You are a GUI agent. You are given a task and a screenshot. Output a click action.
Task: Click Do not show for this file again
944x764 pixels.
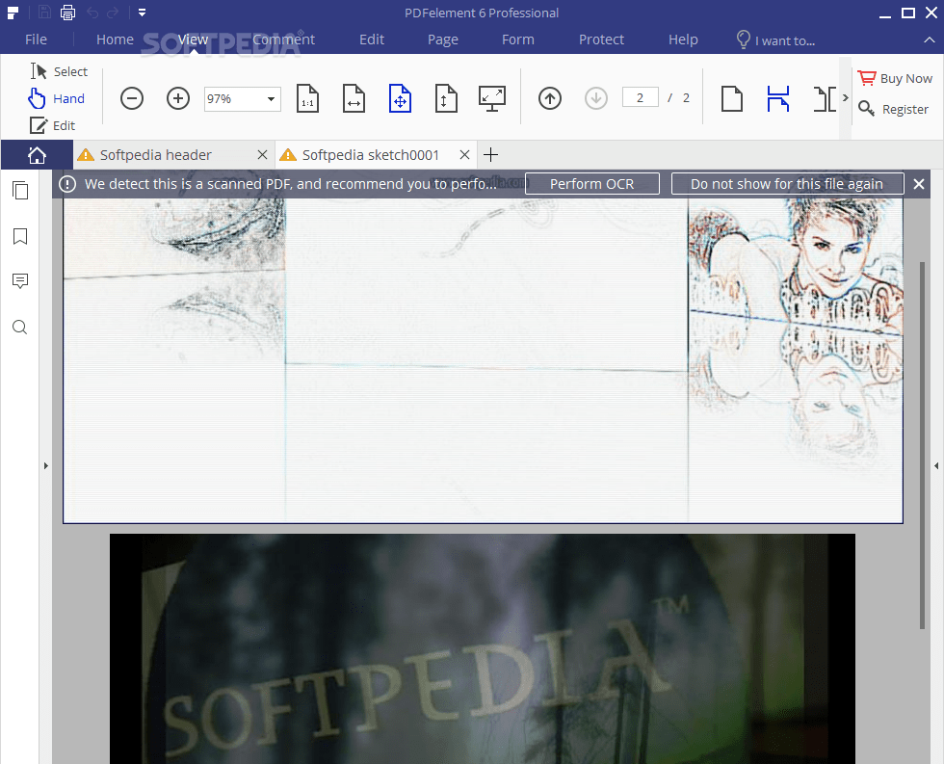click(787, 184)
